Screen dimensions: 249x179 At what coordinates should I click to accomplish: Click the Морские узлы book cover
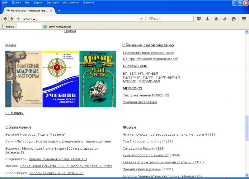point(98,79)
